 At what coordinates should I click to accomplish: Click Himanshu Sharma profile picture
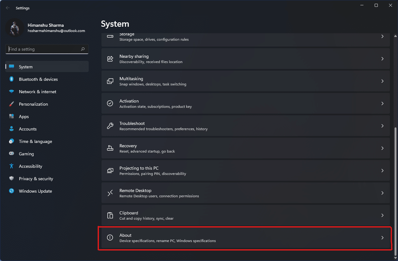pyautogui.click(x=15, y=28)
